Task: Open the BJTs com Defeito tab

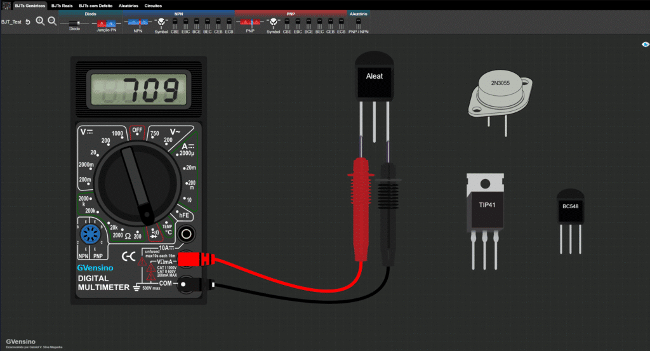Action: click(x=95, y=5)
